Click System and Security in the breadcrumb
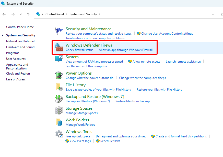The height and width of the screenshot is (157, 223). click(83, 14)
